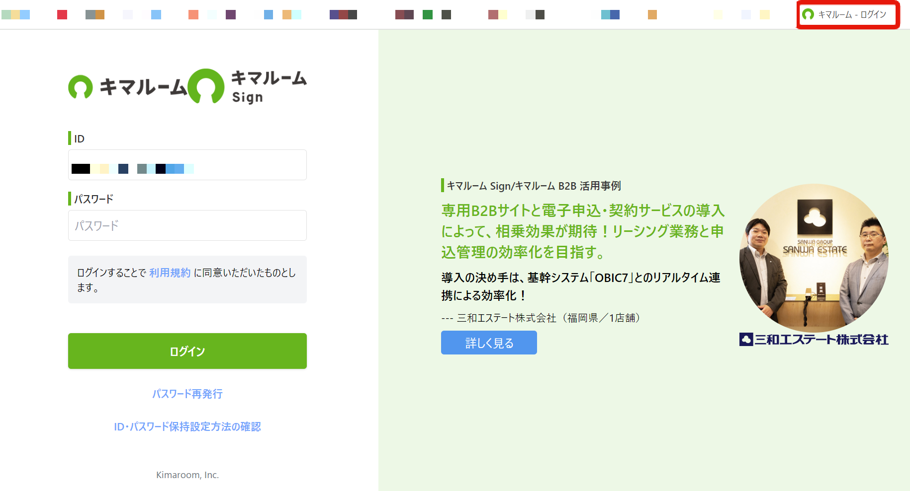Click the case study green headline

[x=583, y=231]
